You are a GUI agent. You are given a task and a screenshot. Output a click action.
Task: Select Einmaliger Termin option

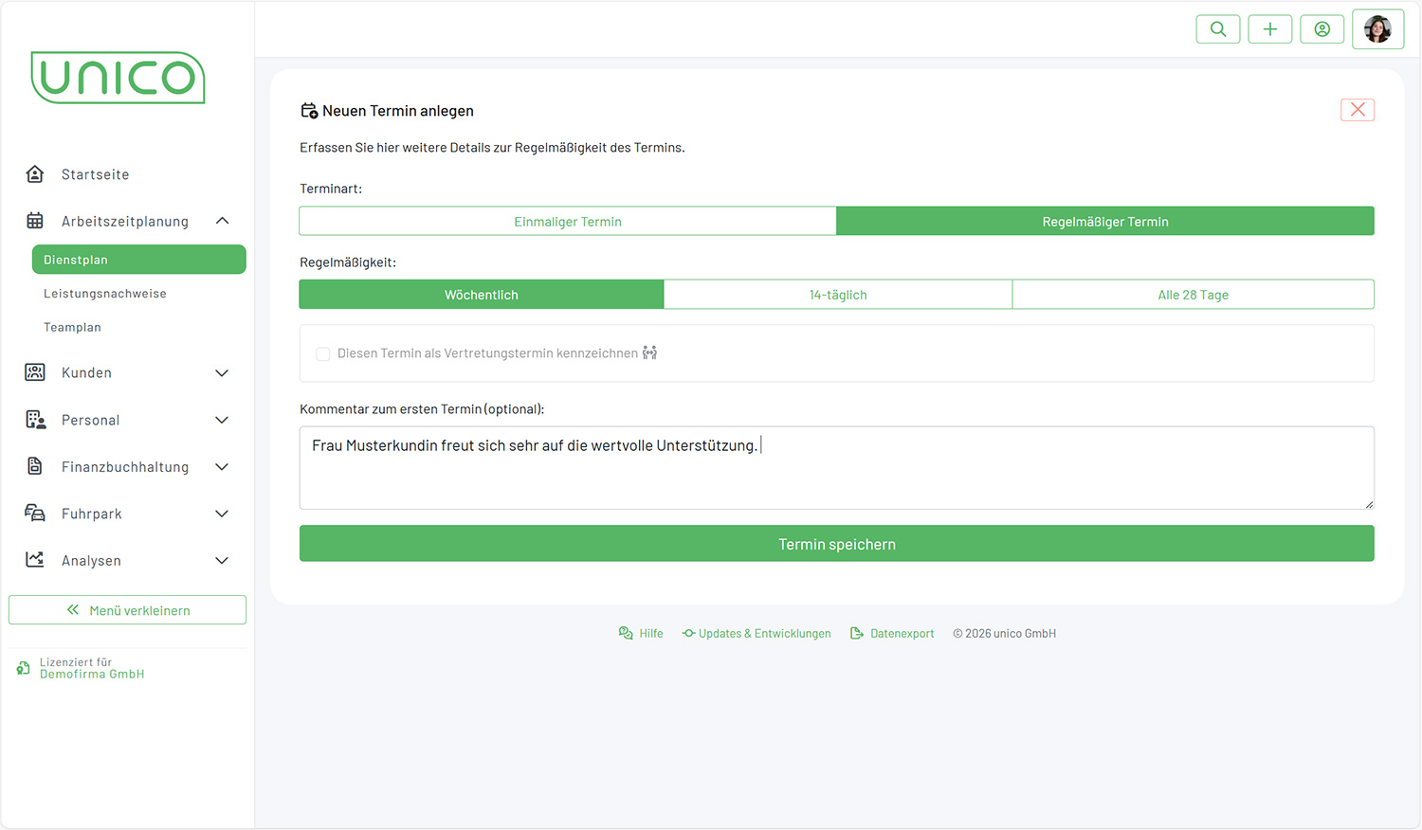568,222
